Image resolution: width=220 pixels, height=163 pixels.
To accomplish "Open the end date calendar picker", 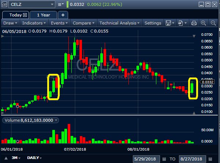I will [210, 159].
